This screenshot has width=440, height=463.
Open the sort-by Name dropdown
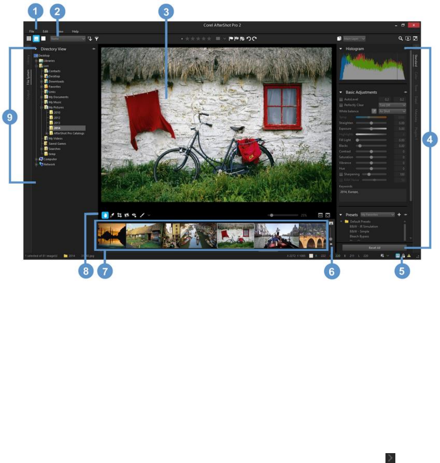point(68,39)
